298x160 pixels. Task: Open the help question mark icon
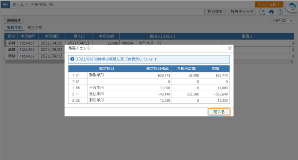280,12
